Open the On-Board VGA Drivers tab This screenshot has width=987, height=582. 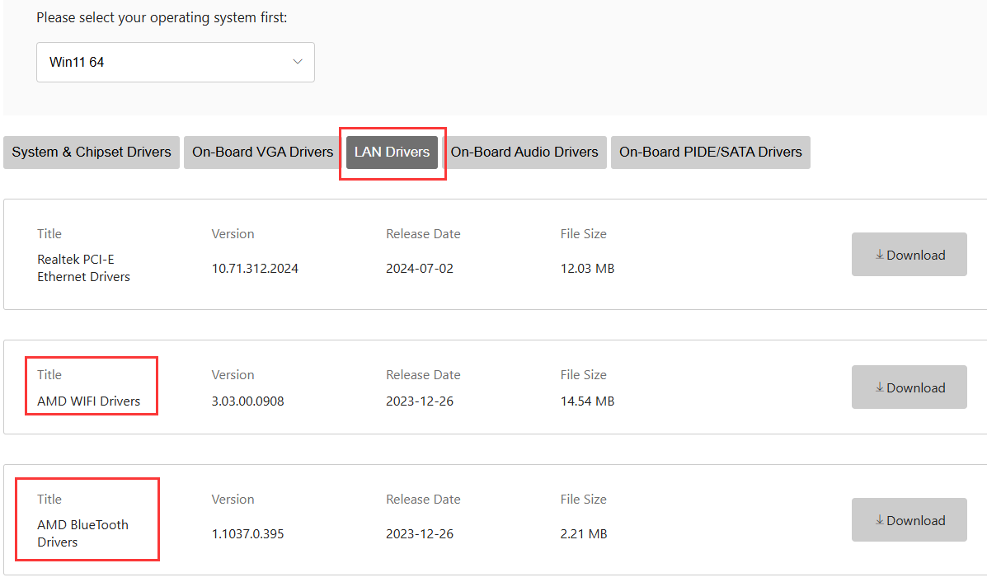tap(262, 153)
